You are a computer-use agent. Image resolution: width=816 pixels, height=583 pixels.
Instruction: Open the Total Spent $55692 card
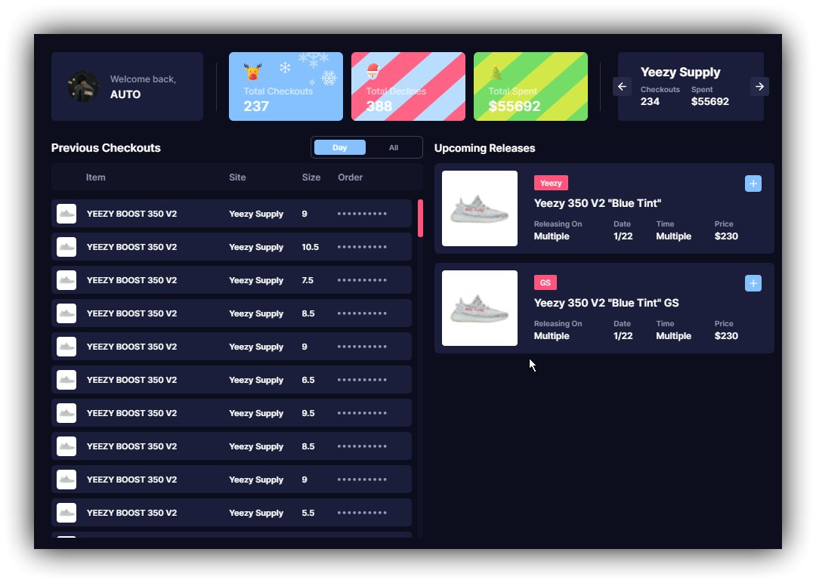point(531,86)
